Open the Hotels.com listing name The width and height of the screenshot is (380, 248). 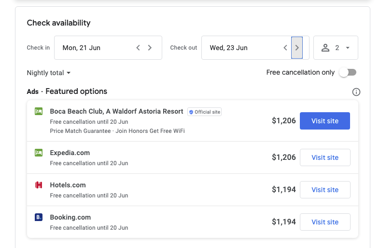[x=68, y=185]
